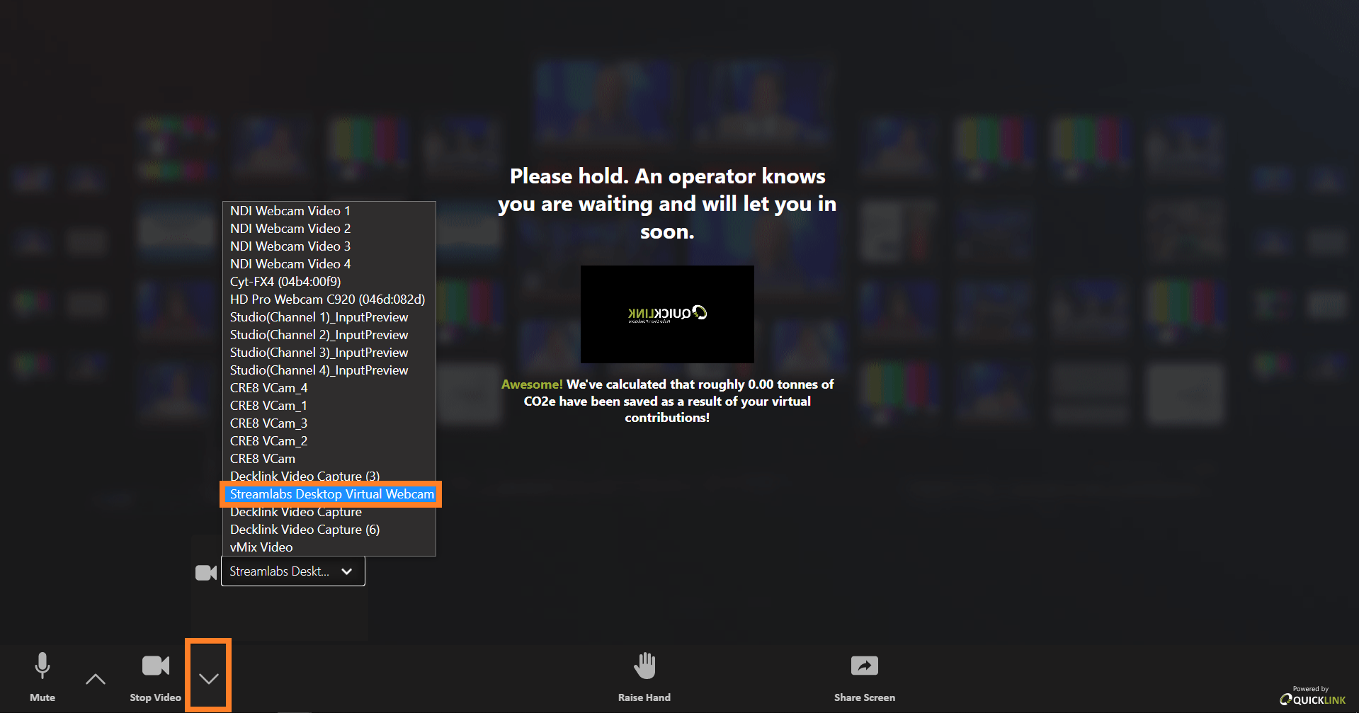Open the Powered by Quicklink logo link

pos(1312,695)
